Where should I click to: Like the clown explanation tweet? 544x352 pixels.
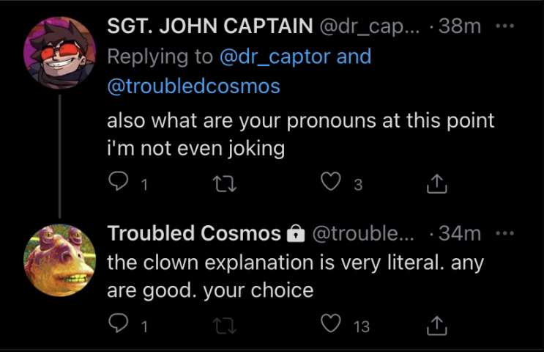331,323
